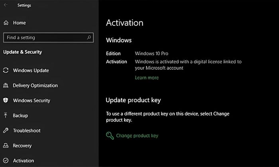279x167 pixels.
Task: Click the Windows Update sync icon
Action: (6, 70)
